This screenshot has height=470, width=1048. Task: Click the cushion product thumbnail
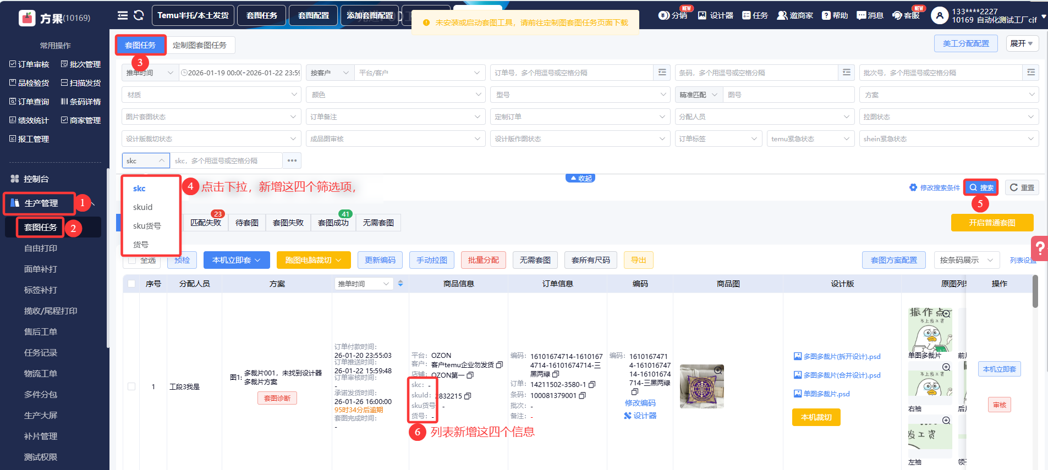(701, 386)
